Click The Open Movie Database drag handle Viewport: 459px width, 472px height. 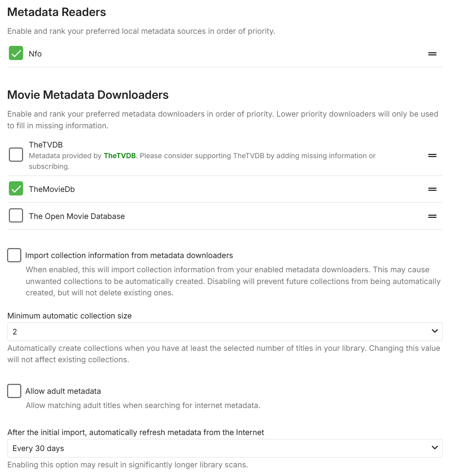click(432, 216)
